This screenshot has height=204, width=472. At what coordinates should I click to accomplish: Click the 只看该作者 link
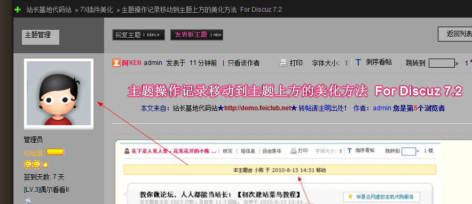(x=243, y=63)
